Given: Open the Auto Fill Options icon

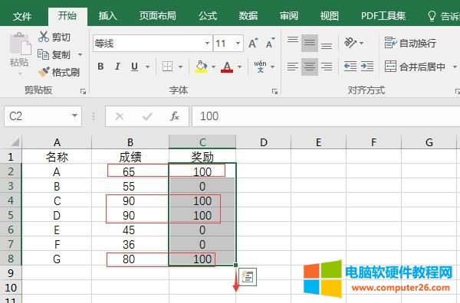Looking at the screenshot, I should [x=248, y=277].
